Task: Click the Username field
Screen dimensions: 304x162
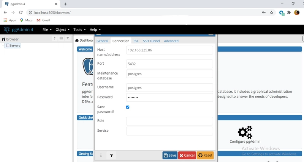Action: pyautogui.click(x=169, y=87)
